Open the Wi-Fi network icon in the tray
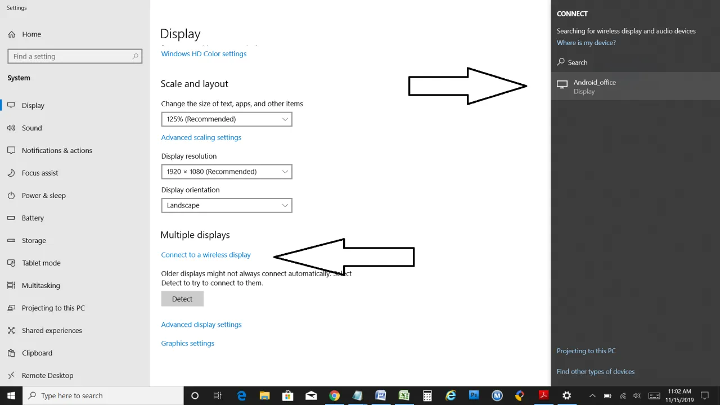This screenshot has width=720, height=405. (622, 395)
